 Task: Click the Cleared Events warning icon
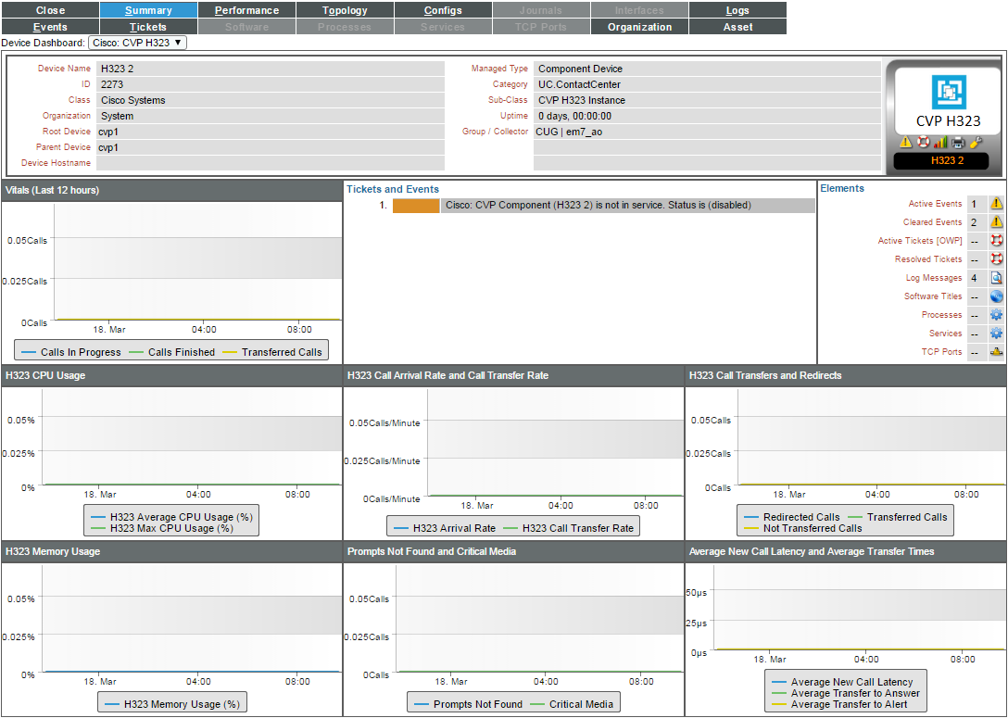click(996, 222)
